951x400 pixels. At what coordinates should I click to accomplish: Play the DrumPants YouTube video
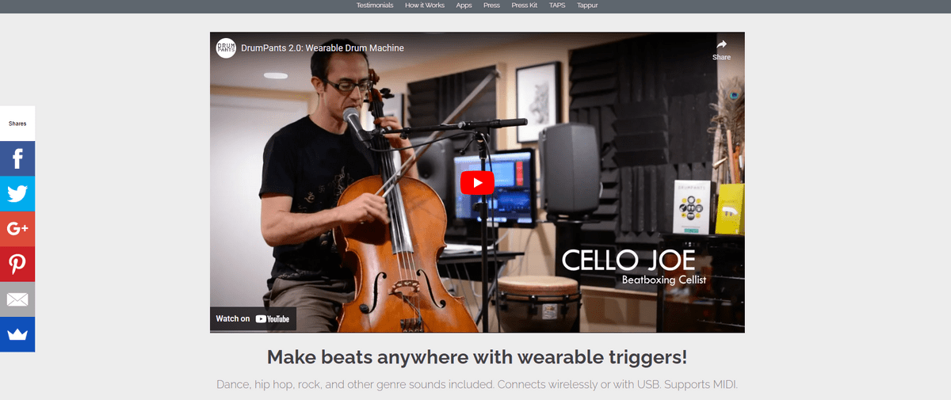pyautogui.click(x=477, y=182)
